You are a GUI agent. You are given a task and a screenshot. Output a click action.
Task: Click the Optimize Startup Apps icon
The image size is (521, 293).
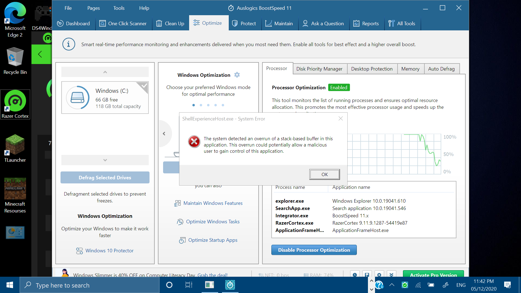(182, 240)
